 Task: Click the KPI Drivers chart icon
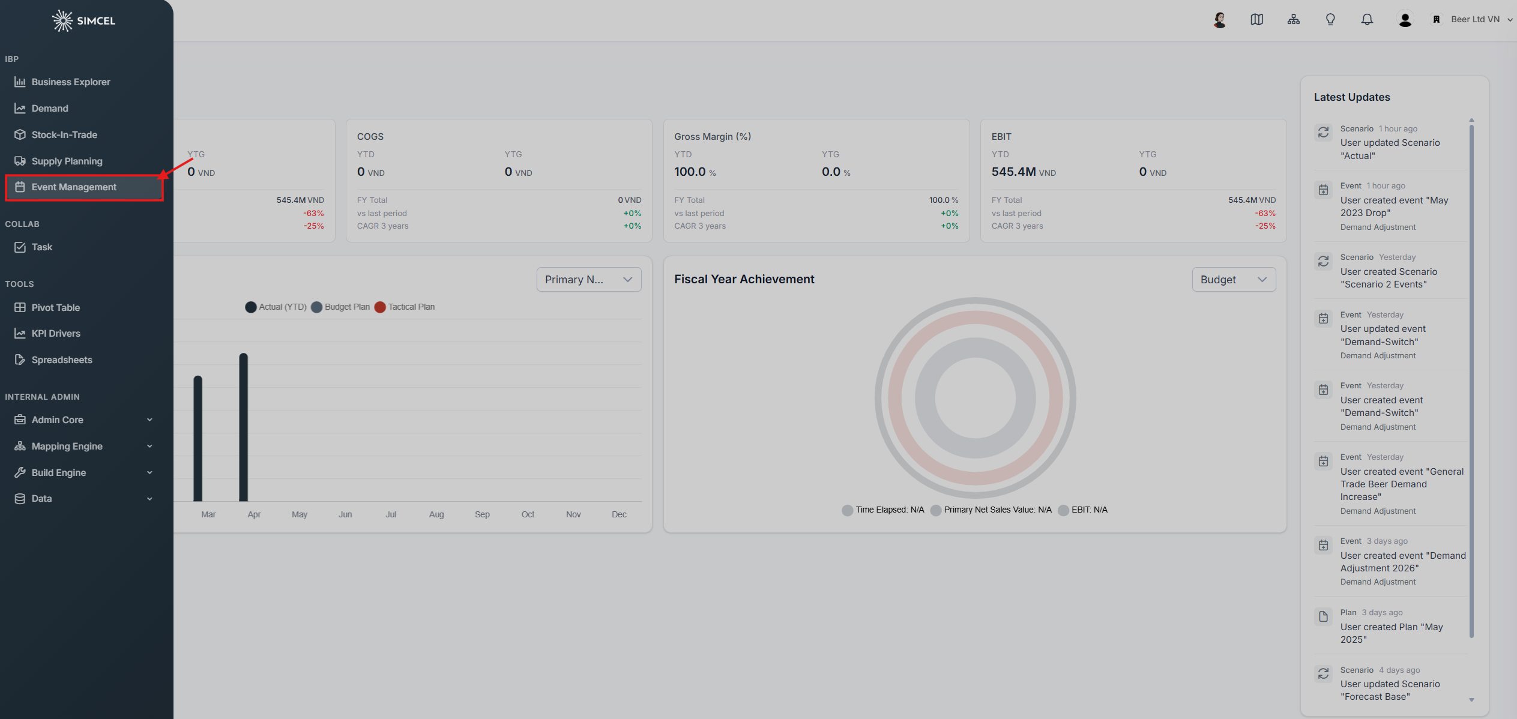coord(20,333)
